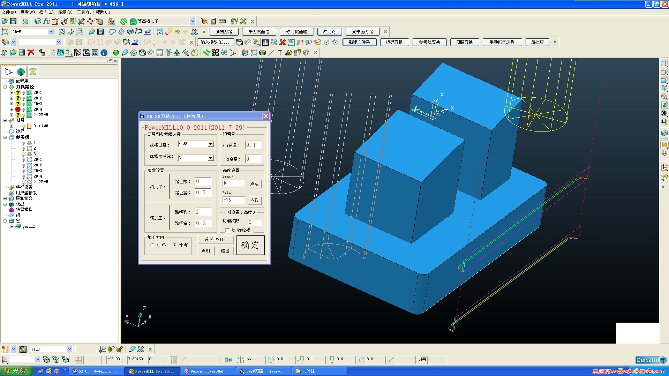Open the globe browser tab icon
Viewport: 669px width, 376px height.
(21, 72)
